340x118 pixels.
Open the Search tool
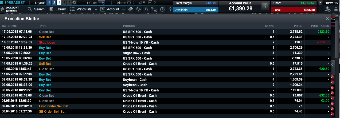pos(36,9)
